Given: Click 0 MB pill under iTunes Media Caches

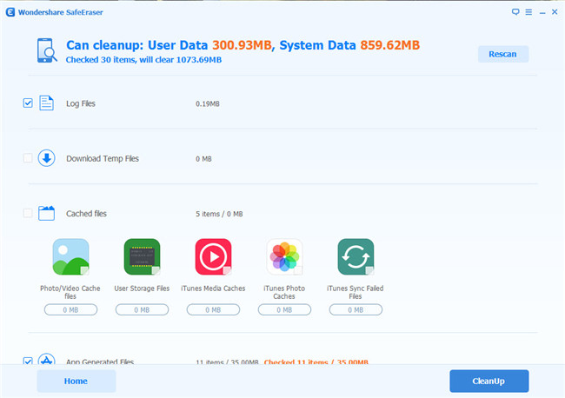Looking at the screenshot, I should (213, 309).
